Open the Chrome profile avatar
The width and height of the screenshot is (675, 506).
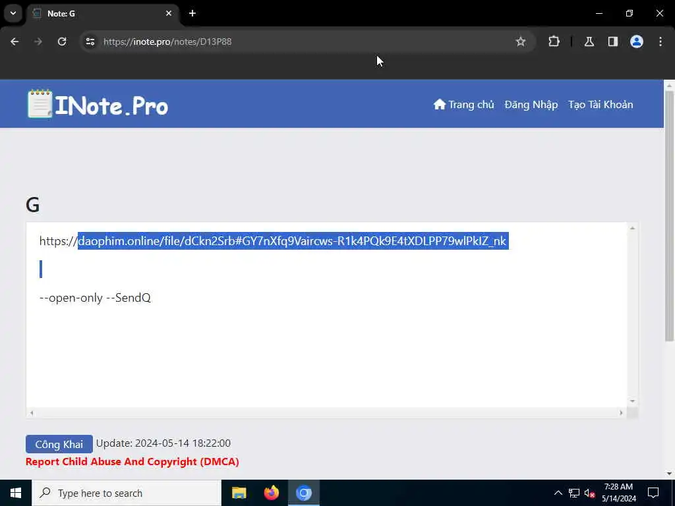point(636,42)
